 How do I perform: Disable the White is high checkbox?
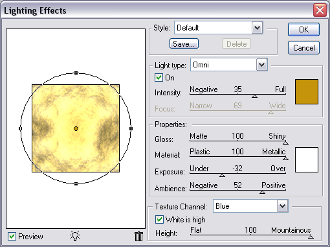click(159, 220)
